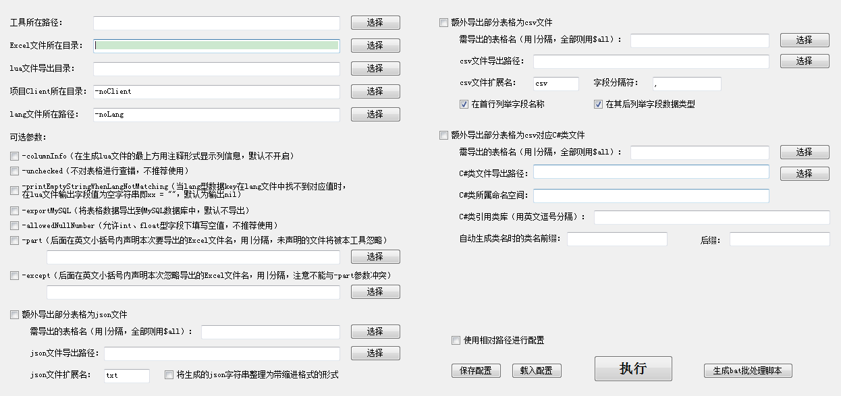Screen dimensions: 841x396
Task: Click 保存配置 button
Action: click(476, 371)
